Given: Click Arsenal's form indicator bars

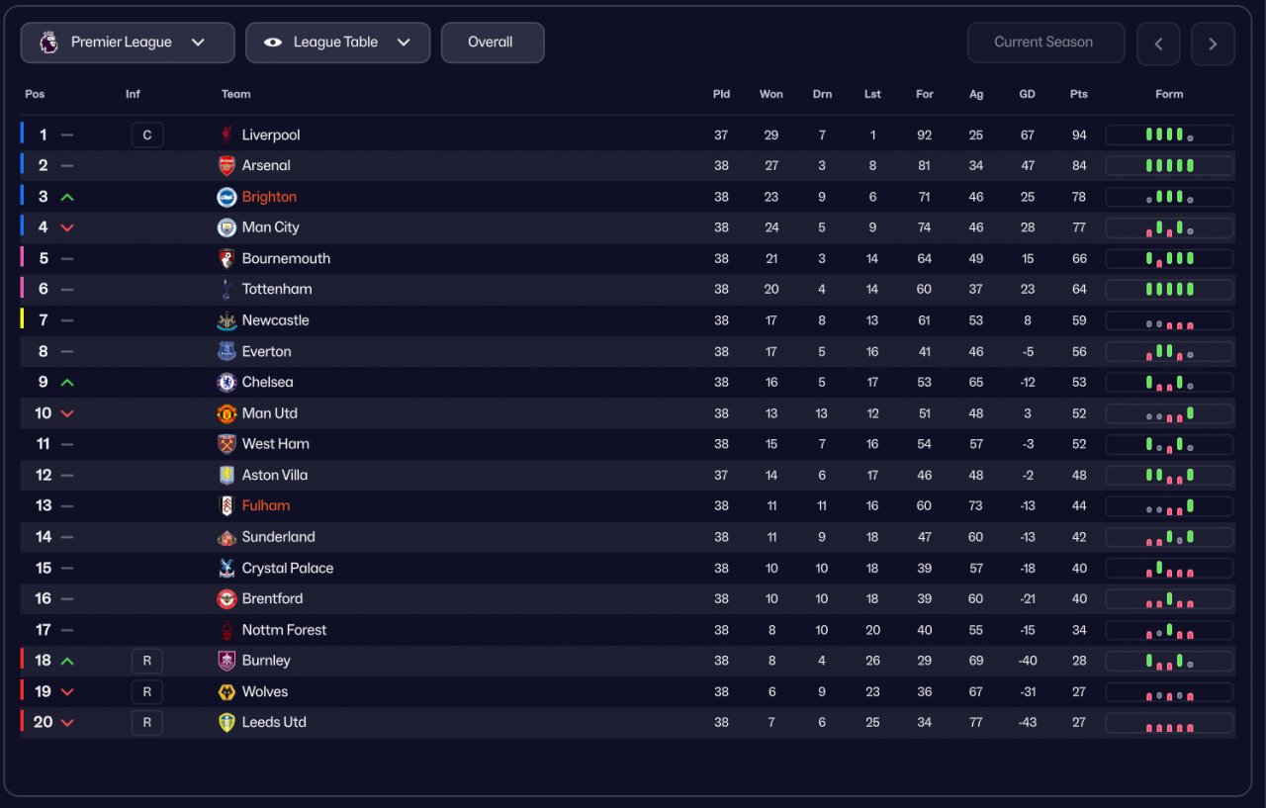Looking at the screenshot, I should 1169,166.
